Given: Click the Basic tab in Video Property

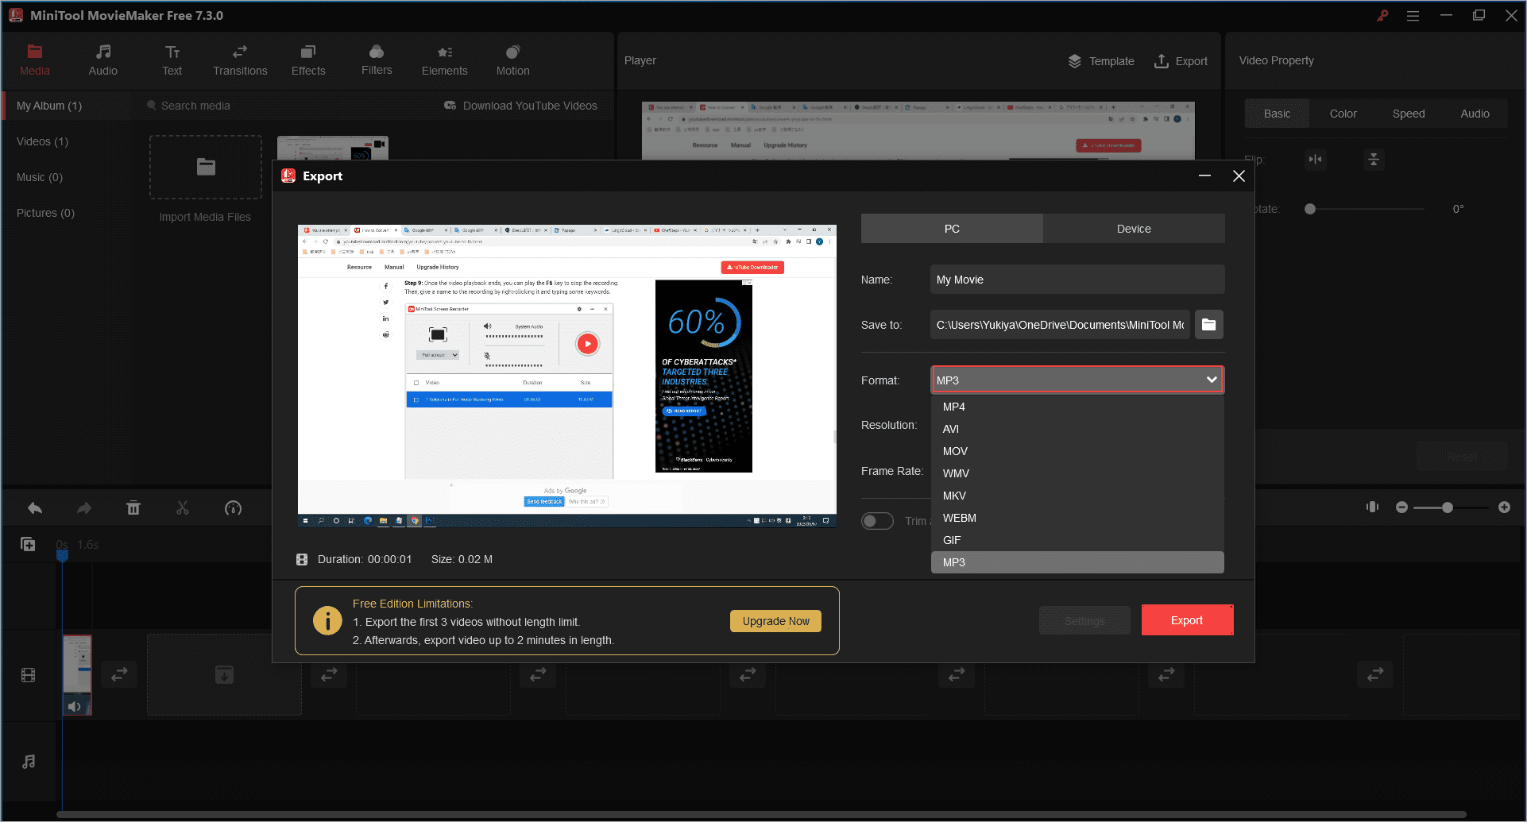Looking at the screenshot, I should pyautogui.click(x=1277, y=114).
